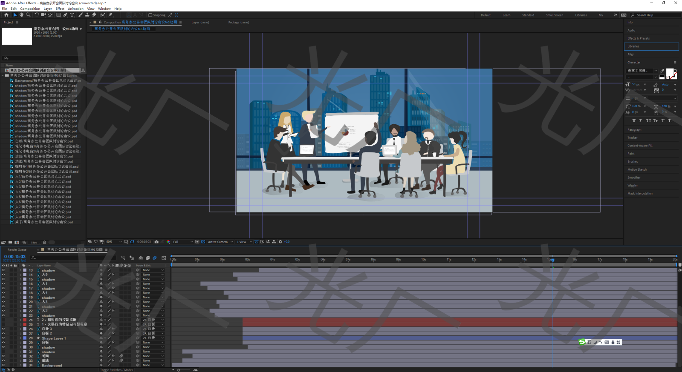682x372 pixels.
Task: Open the Active Camera view dropdown
Action: click(220, 242)
